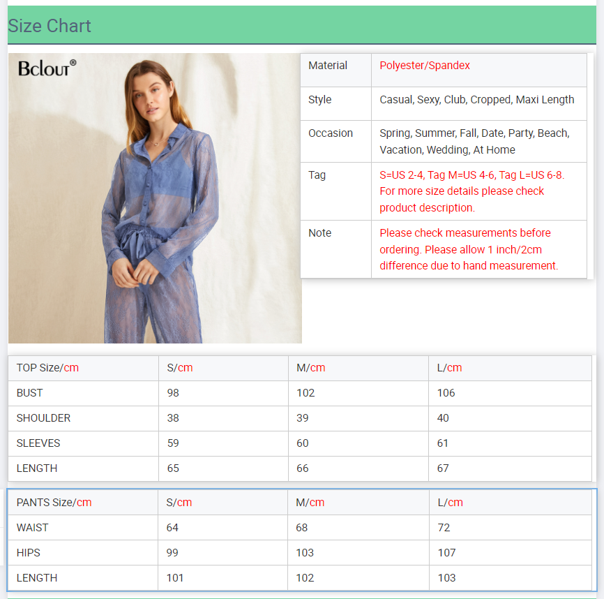Screen dimensions: 604x599
Task: Select top LENGTH value 66
Action: (303, 468)
